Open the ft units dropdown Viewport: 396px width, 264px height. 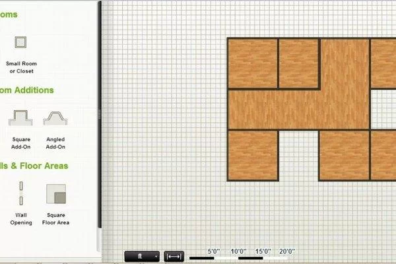point(142,257)
